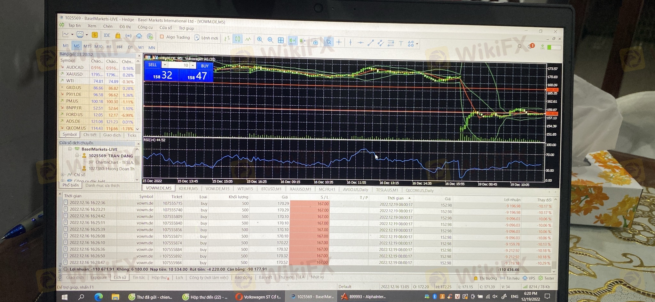This screenshot has width=655, height=302.
Task: Open the new chart icon
Action: point(66,34)
